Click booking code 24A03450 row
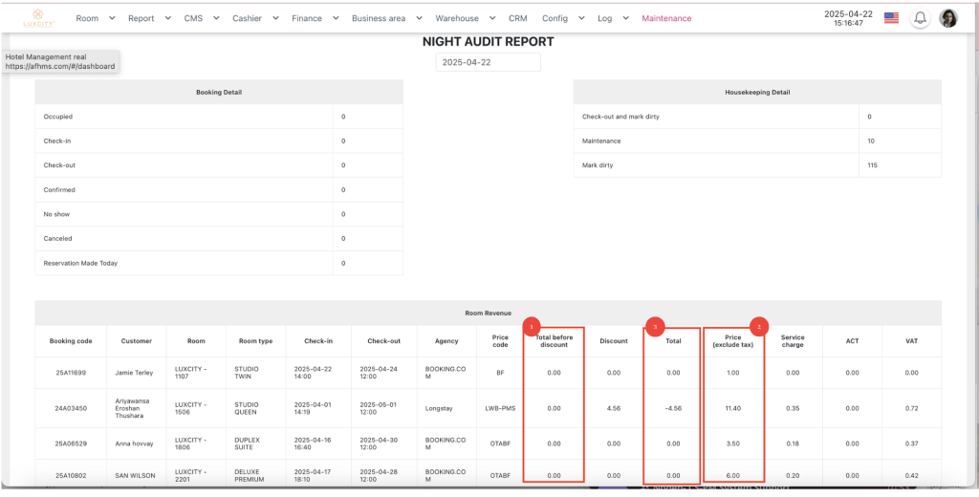 (72, 407)
